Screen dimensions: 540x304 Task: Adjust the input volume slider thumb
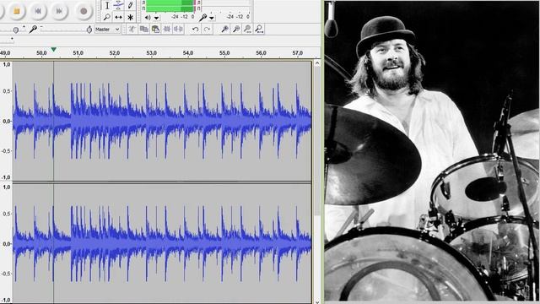[x=89, y=30]
